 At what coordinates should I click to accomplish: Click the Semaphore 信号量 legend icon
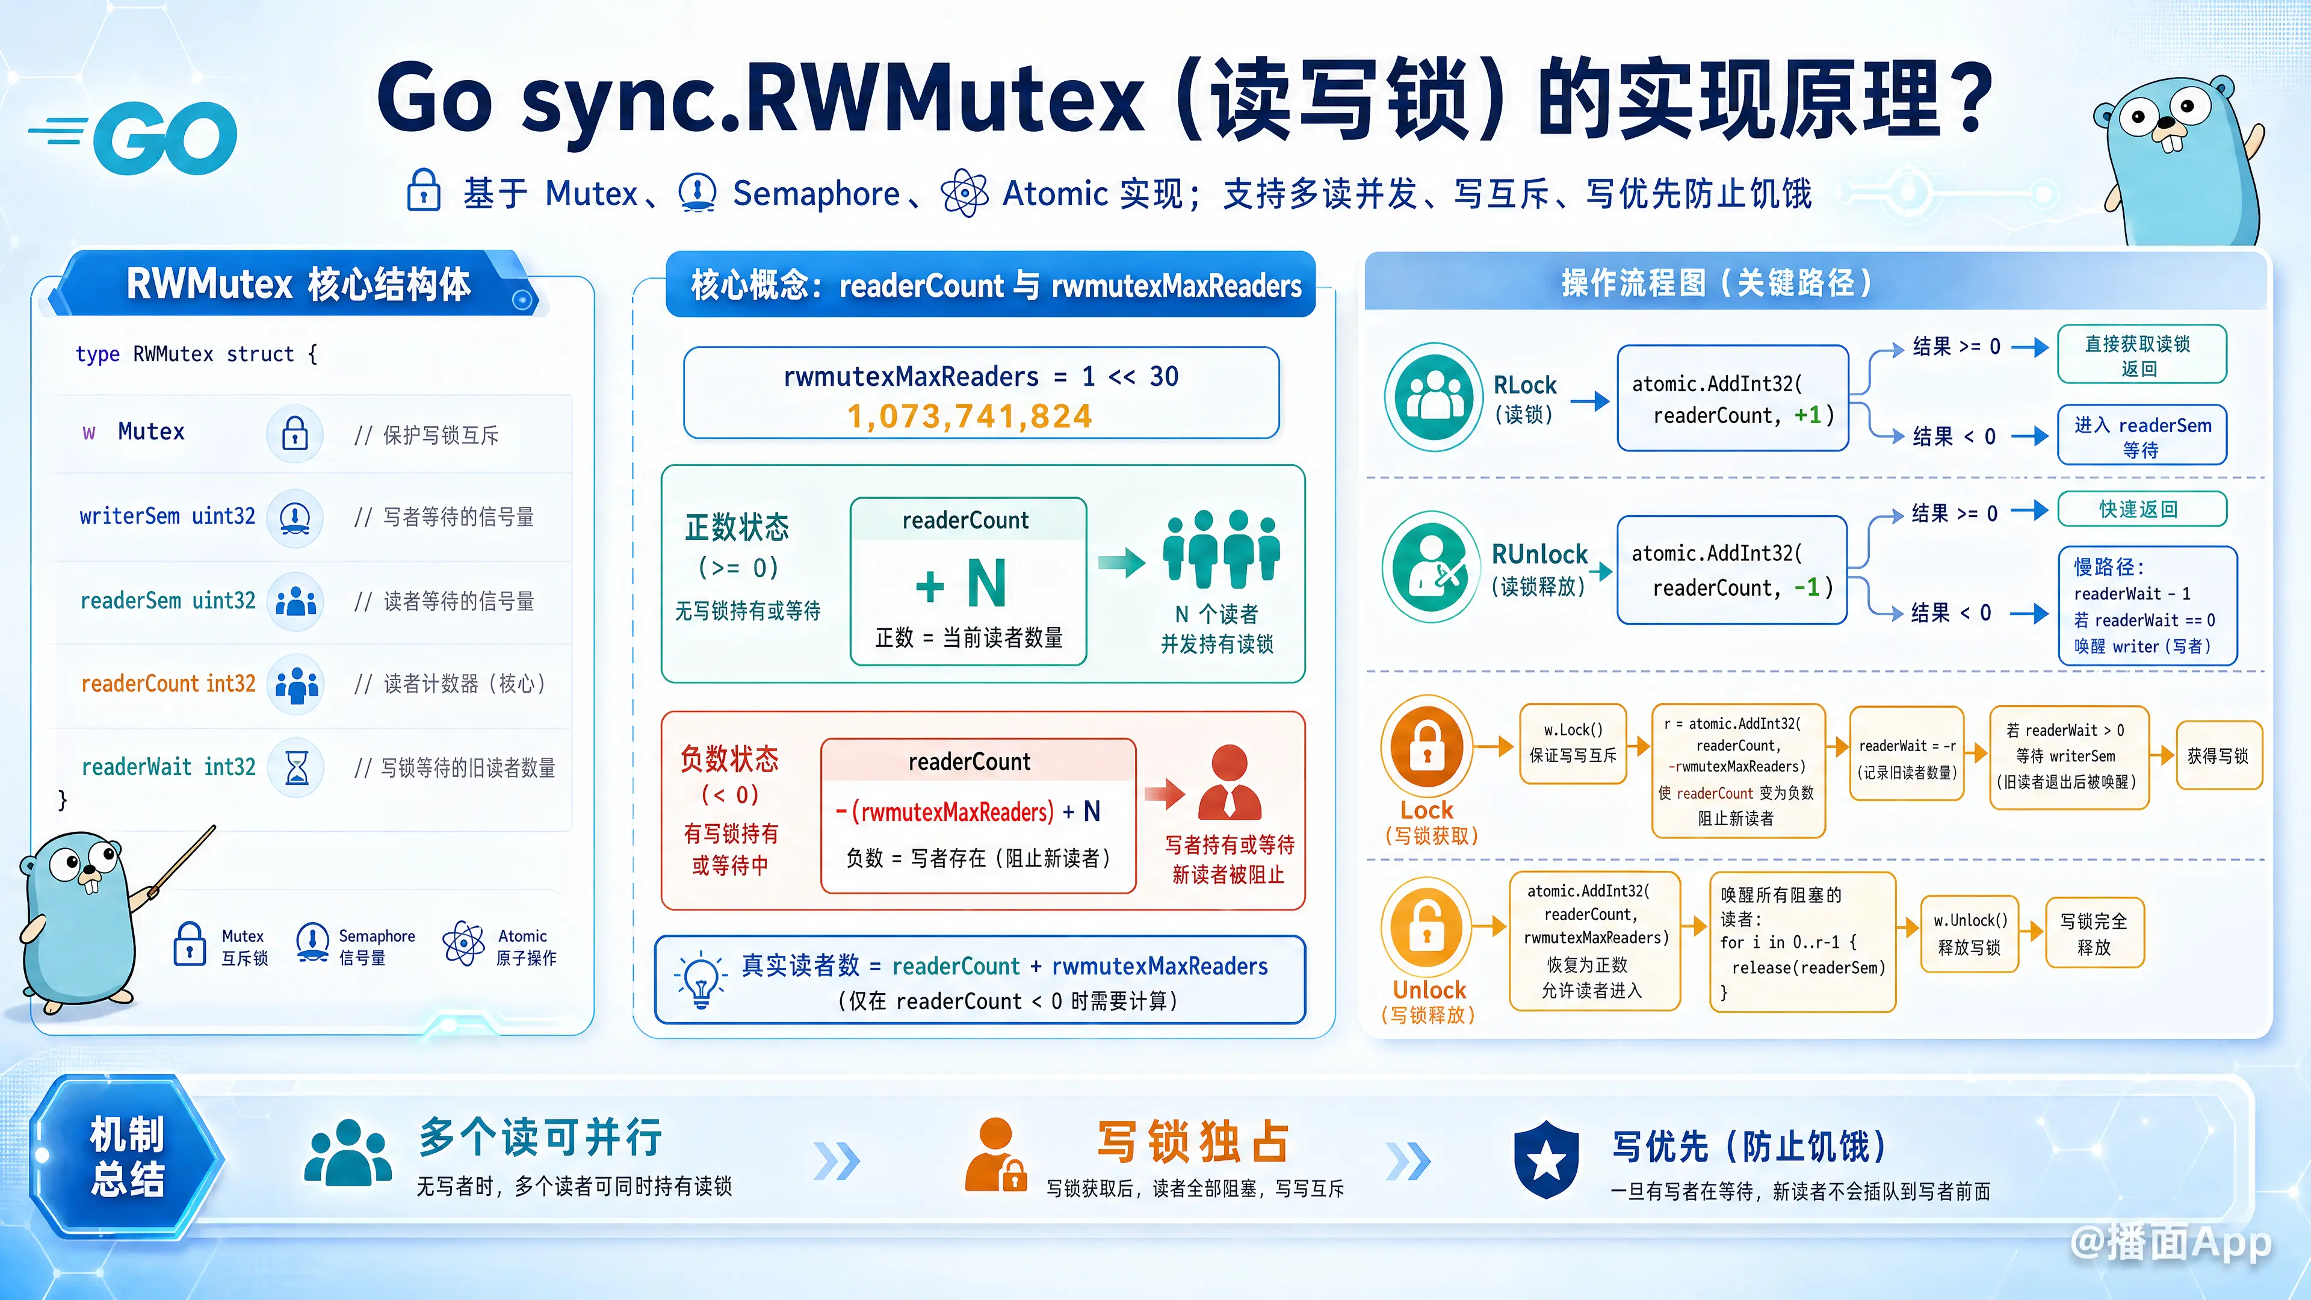312,944
